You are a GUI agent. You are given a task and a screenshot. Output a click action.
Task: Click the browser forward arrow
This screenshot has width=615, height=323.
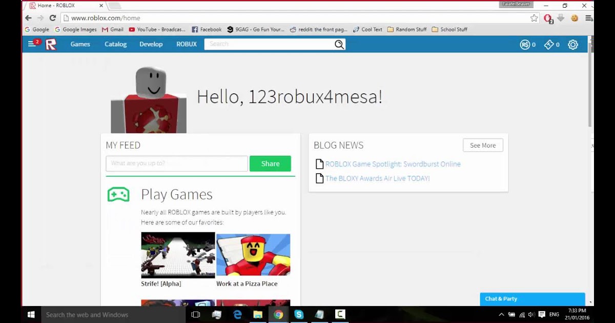[40, 18]
